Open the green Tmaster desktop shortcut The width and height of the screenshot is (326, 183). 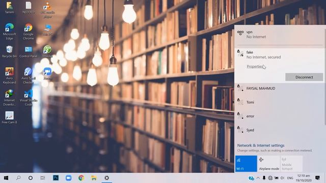(47, 52)
